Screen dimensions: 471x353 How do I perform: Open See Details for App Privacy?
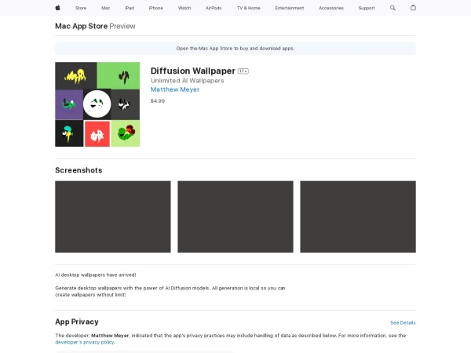(403, 322)
